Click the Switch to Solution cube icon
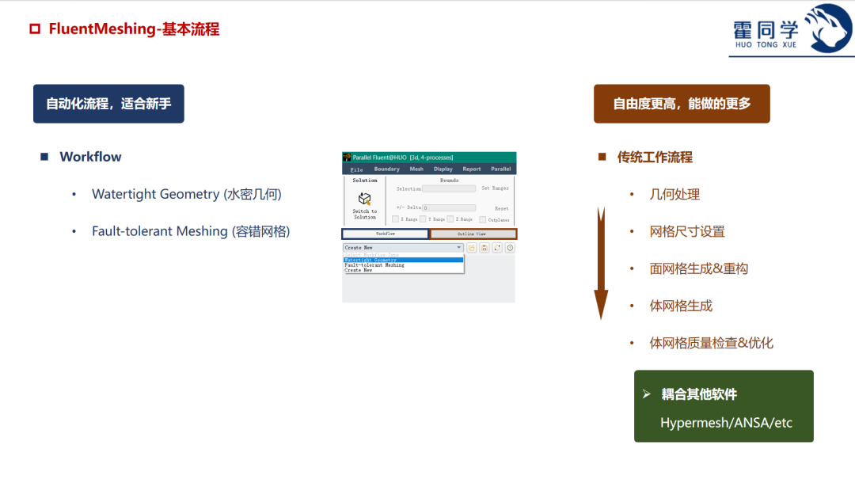 point(364,199)
